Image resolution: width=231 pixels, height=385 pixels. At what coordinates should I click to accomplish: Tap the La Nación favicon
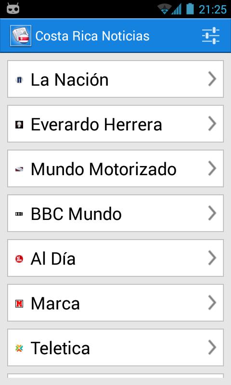point(19,79)
